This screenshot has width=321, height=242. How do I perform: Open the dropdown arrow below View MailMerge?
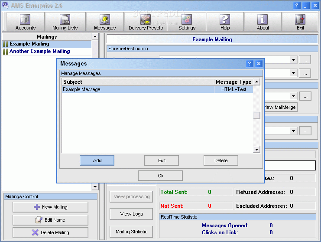pyautogui.click(x=293, y=131)
